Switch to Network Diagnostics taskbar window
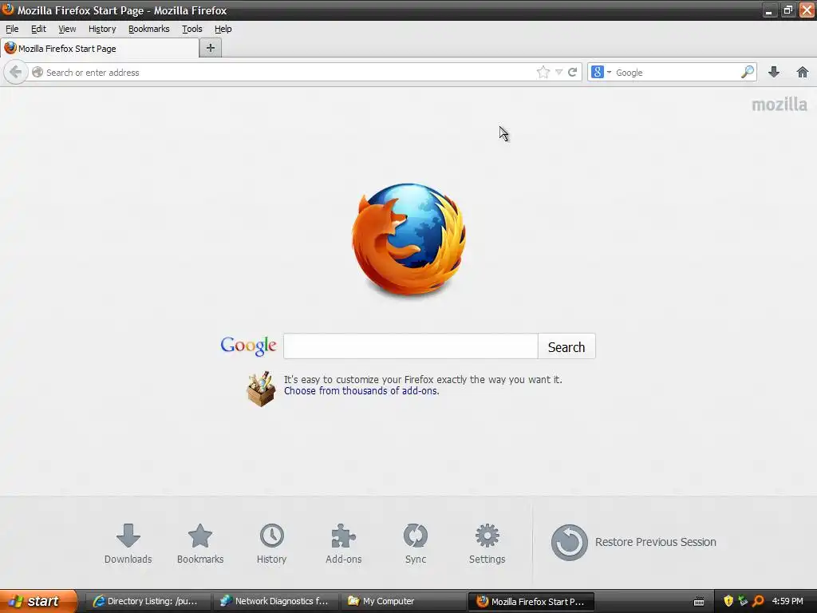The height and width of the screenshot is (613, 817). point(275,602)
